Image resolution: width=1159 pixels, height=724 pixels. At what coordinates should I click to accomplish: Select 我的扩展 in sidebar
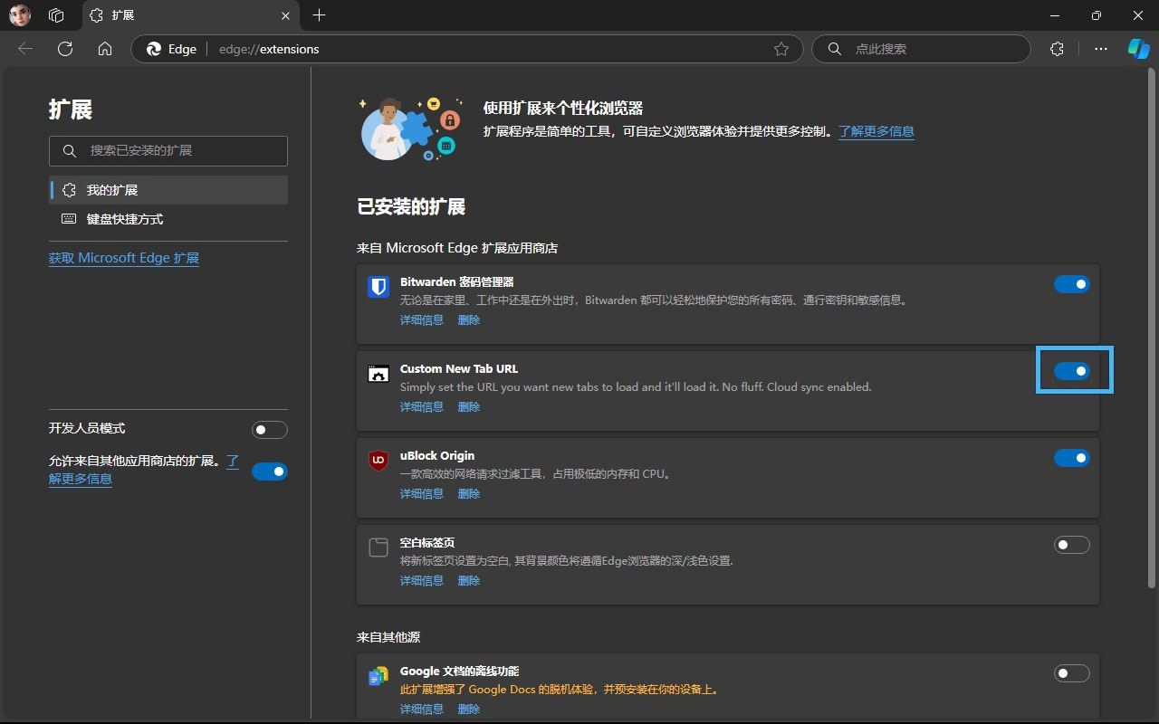[168, 190]
